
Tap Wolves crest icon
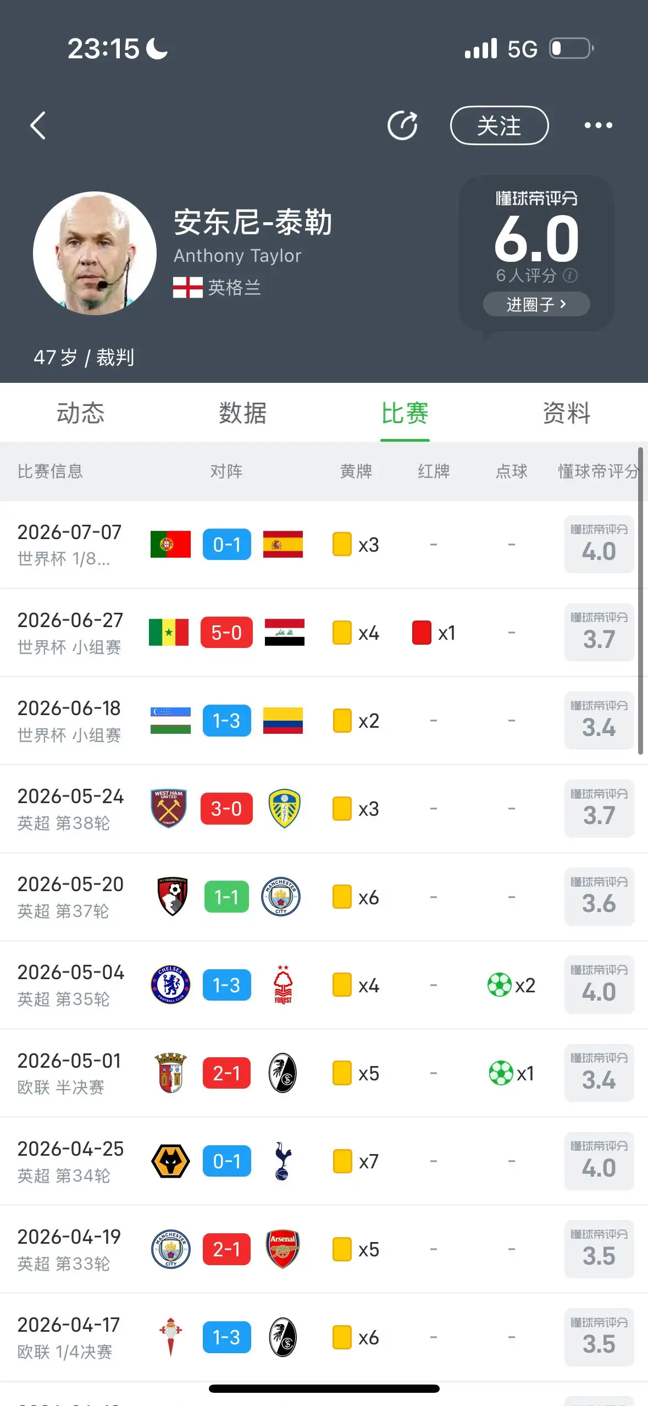point(170,1161)
